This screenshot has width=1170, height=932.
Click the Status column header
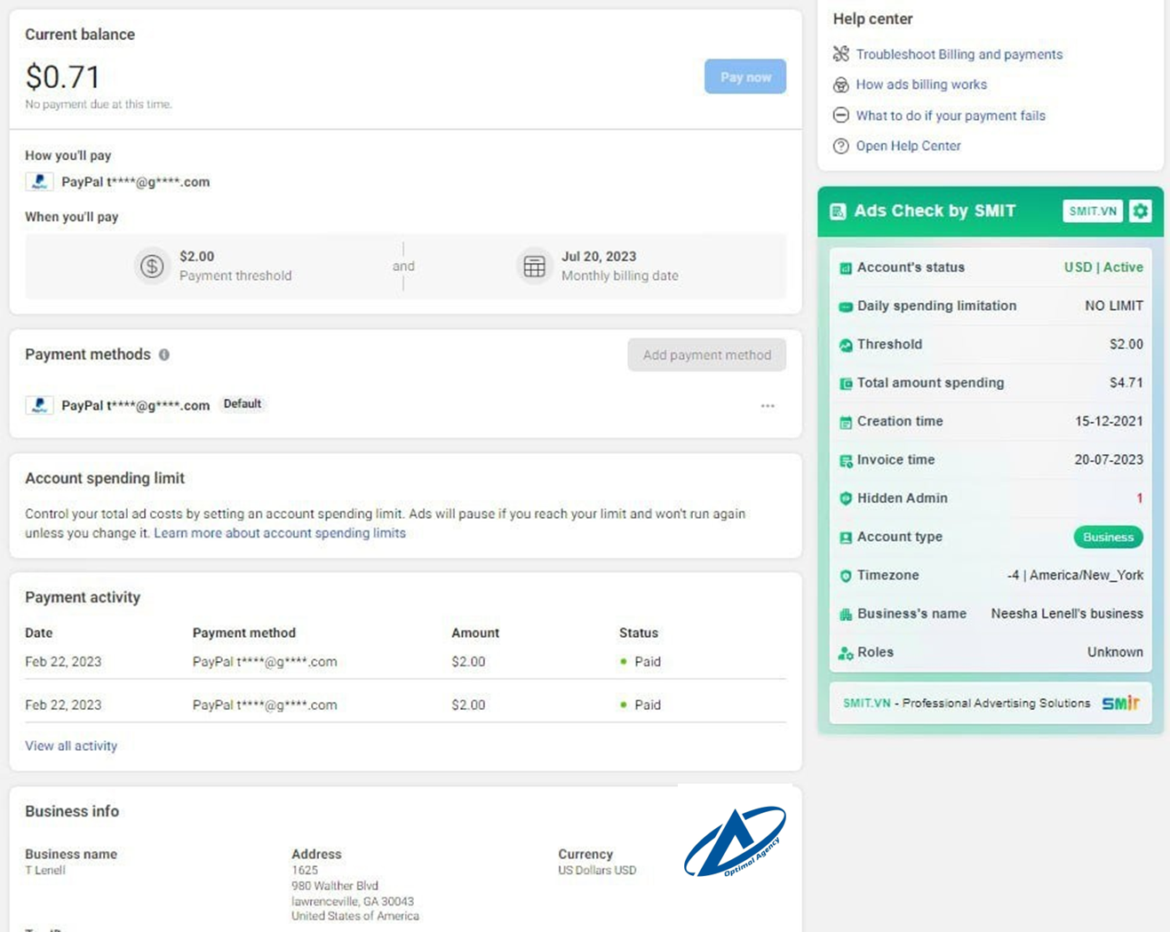[639, 633]
